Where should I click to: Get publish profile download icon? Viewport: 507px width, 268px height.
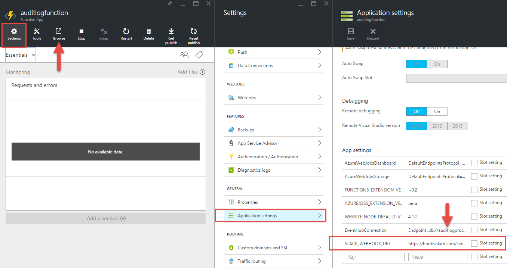(171, 31)
